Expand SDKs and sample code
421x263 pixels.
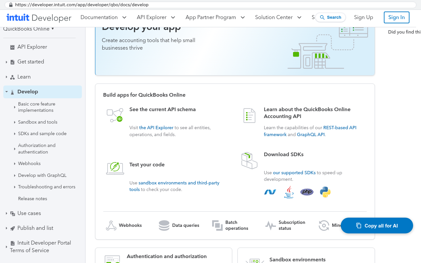tap(15, 134)
